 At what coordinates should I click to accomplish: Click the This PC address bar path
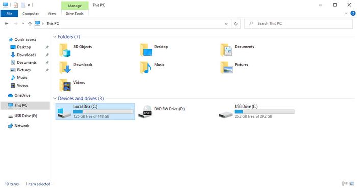coord(53,23)
